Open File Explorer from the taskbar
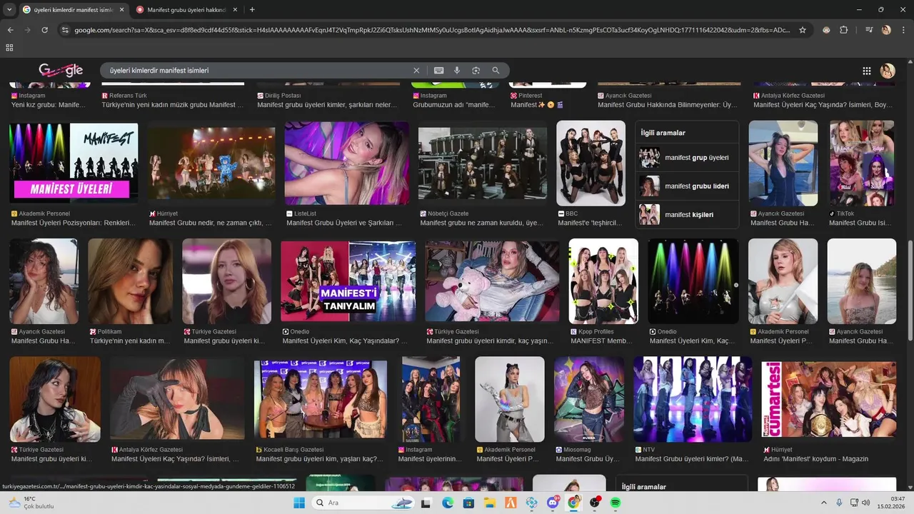Viewport: 914px width, 514px height. tap(489, 503)
